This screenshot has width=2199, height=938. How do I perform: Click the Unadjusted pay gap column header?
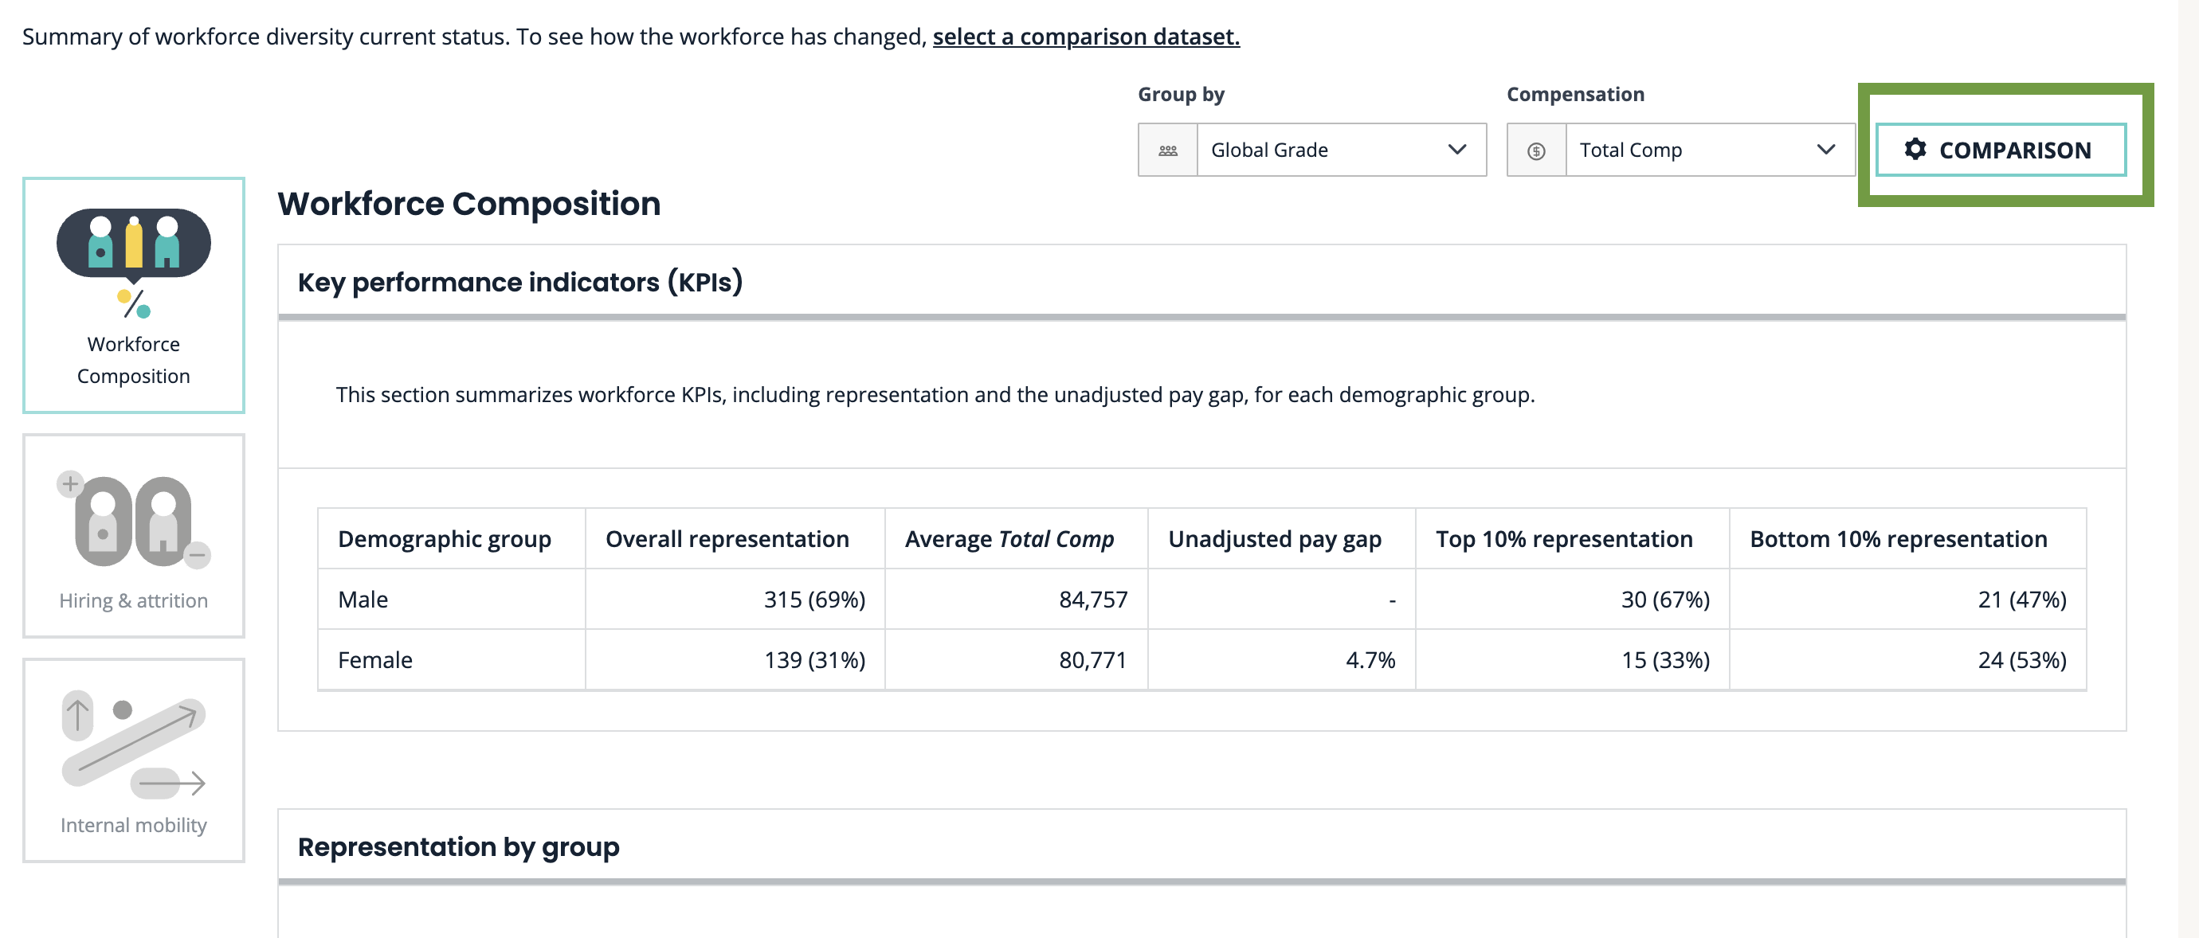pyautogui.click(x=1274, y=538)
